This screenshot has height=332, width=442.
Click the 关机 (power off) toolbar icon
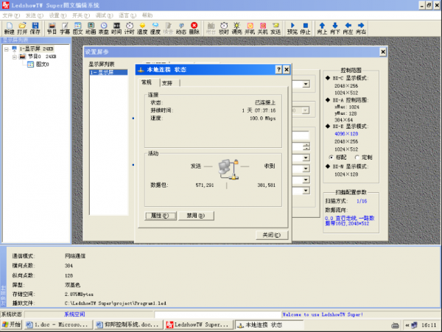[x=263, y=29]
